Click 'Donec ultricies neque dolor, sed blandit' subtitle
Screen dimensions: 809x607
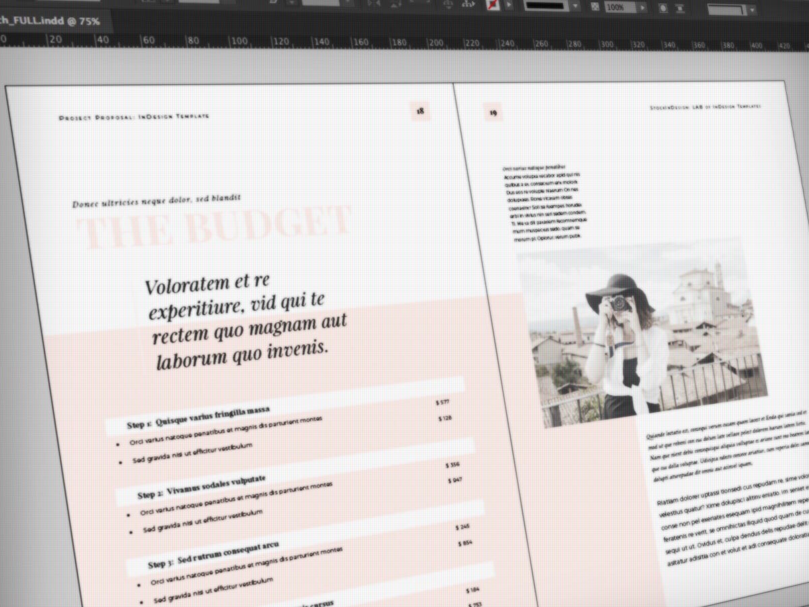click(x=157, y=200)
